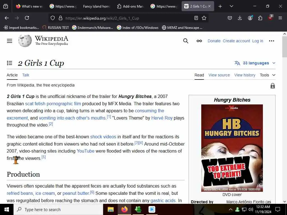Show hidden system tray icons
The width and height of the screenshot is (287, 215).
[x=230, y=209]
